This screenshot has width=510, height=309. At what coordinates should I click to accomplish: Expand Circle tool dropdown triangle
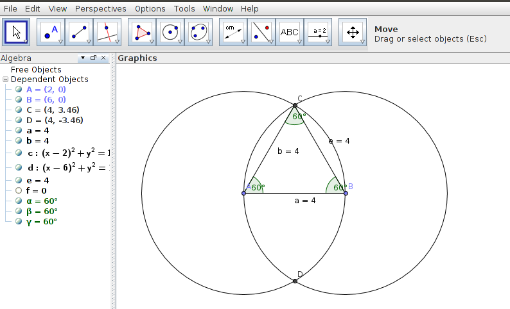(180, 42)
